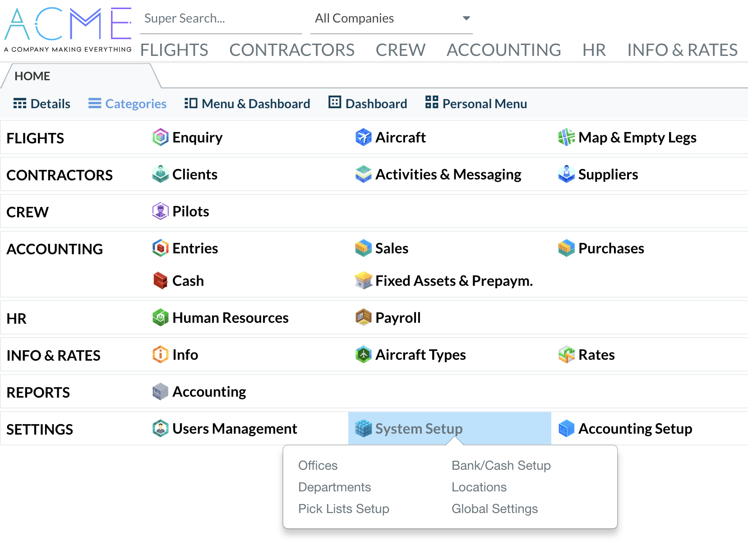This screenshot has width=748, height=559.
Task: Switch to Personal Menu view
Action: click(x=476, y=104)
